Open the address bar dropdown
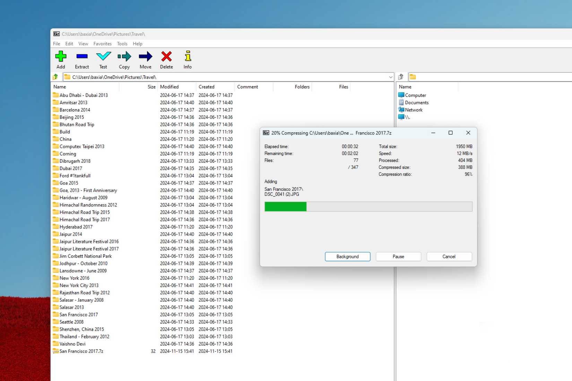Image resolution: width=572 pixels, height=381 pixels. 391,77
